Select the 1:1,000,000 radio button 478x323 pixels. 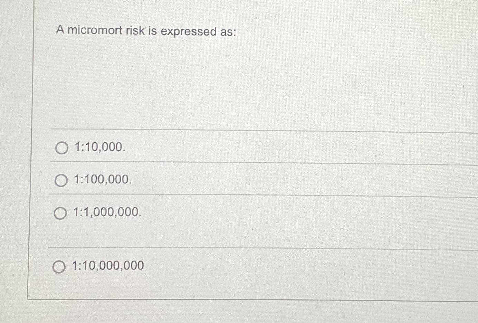click(x=60, y=213)
